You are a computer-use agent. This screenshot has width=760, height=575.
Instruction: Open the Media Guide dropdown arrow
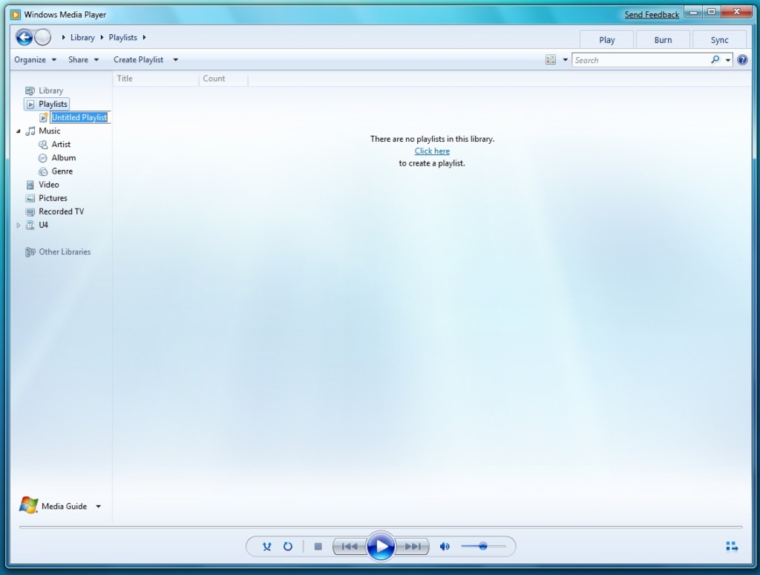(x=99, y=506)
